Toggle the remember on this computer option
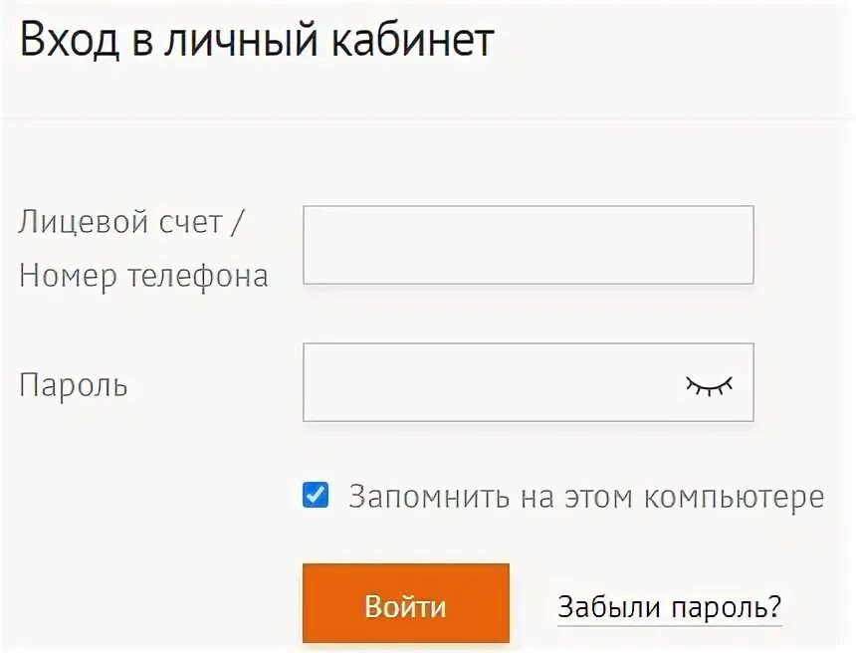The image size is (856, 653). (x=316, y=495)
